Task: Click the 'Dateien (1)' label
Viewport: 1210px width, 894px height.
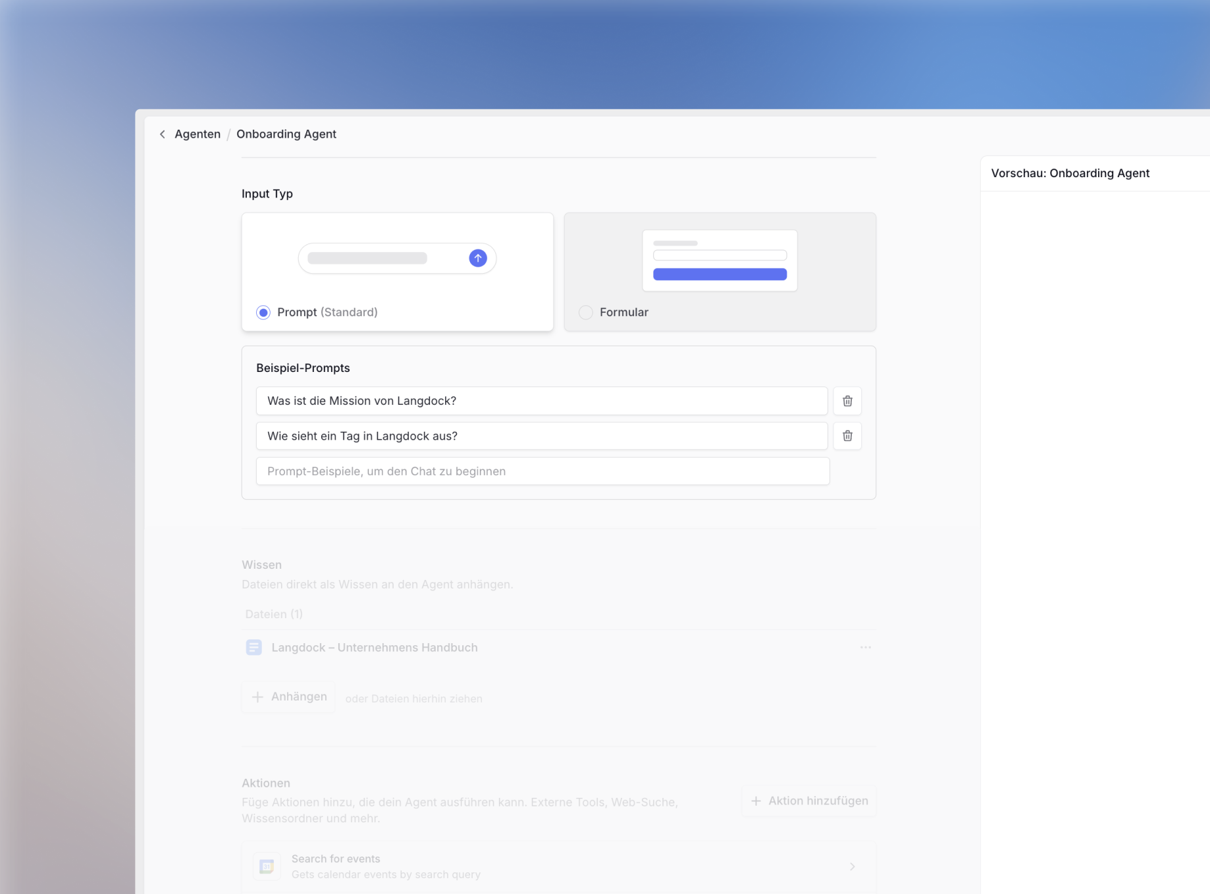Action: (x=274, y=614)
